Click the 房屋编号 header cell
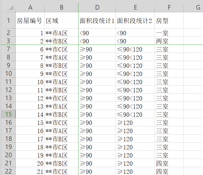 (x=30, y=21)
